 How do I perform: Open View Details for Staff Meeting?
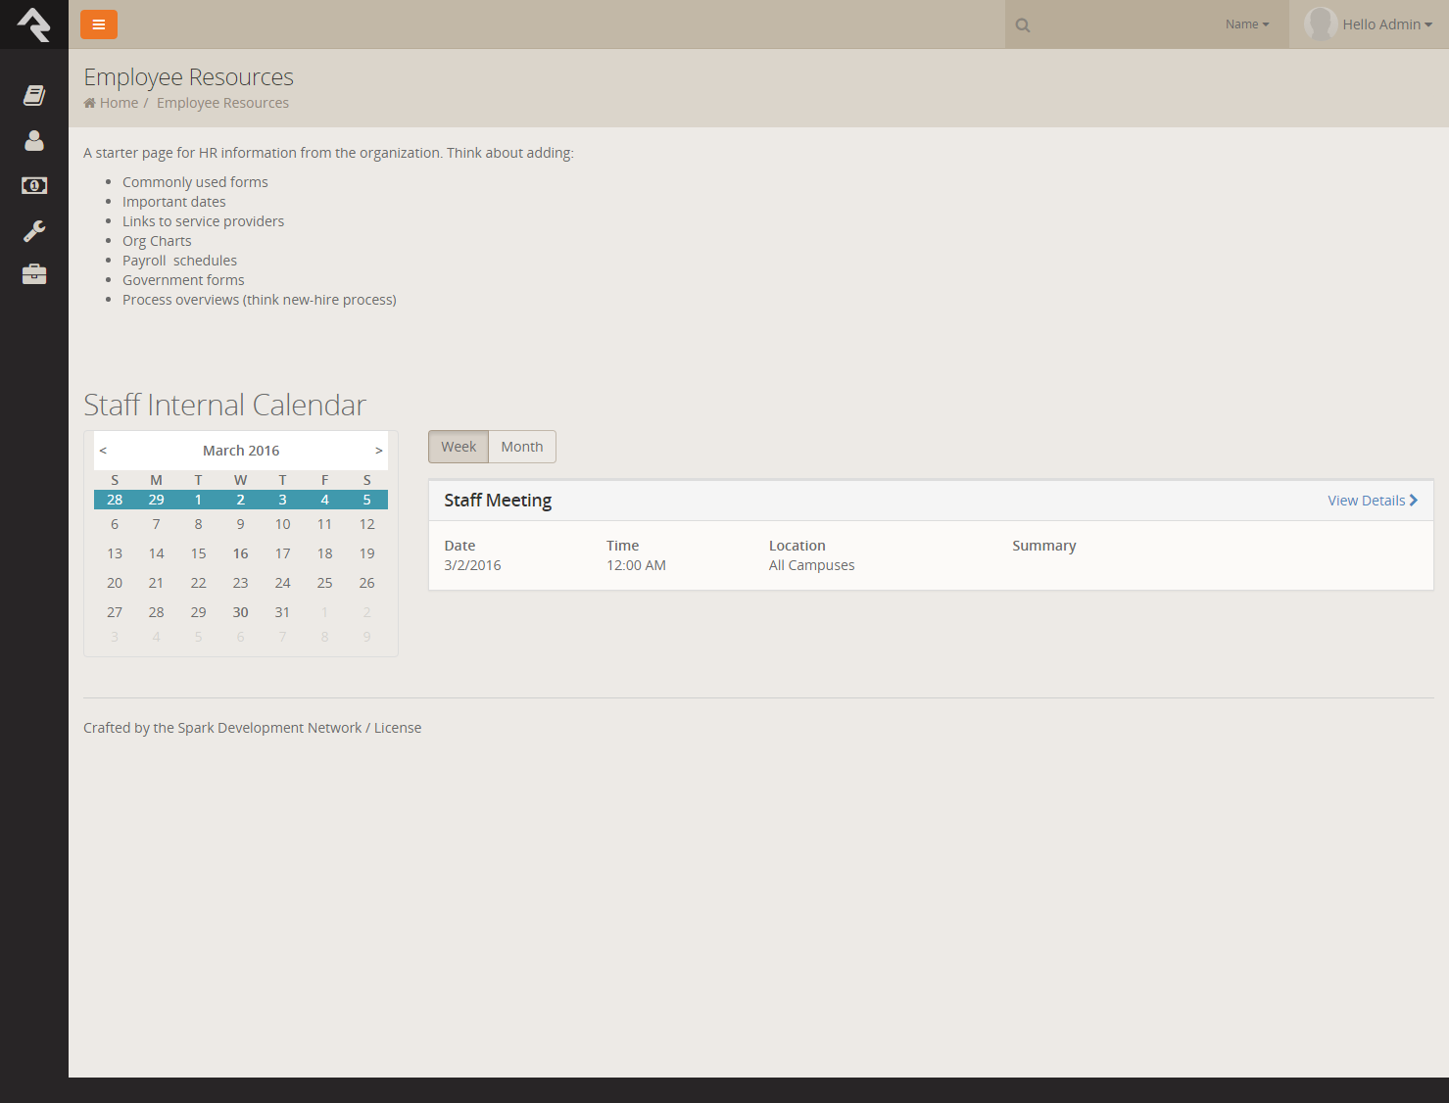point(1372,501)
